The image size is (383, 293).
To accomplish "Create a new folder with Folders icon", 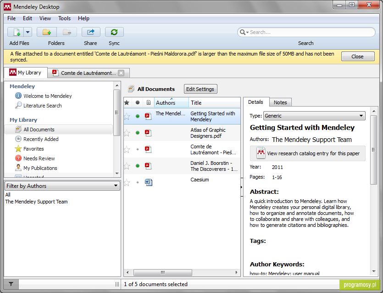I will [x=47, y=32].
